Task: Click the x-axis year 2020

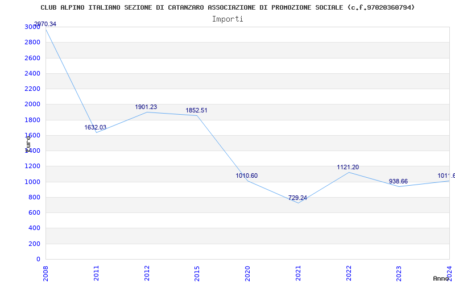Action: pyautogui.click(x=247, y=273)
